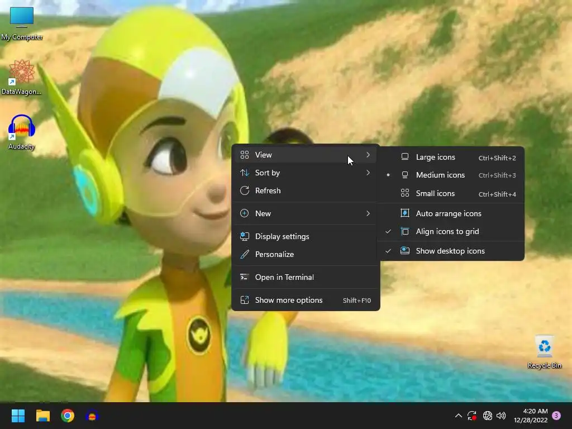Open the Sort by submenu

[x=306, y=173]
